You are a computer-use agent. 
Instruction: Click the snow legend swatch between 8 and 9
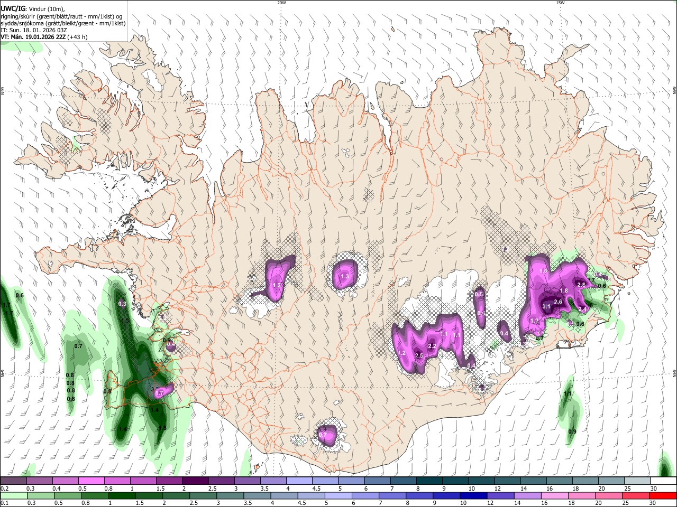(x=429, y=481)
